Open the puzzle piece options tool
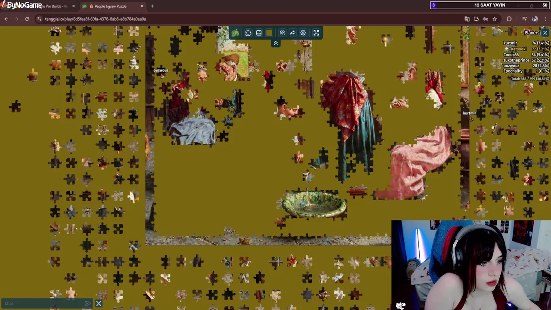 coord(248,33)
